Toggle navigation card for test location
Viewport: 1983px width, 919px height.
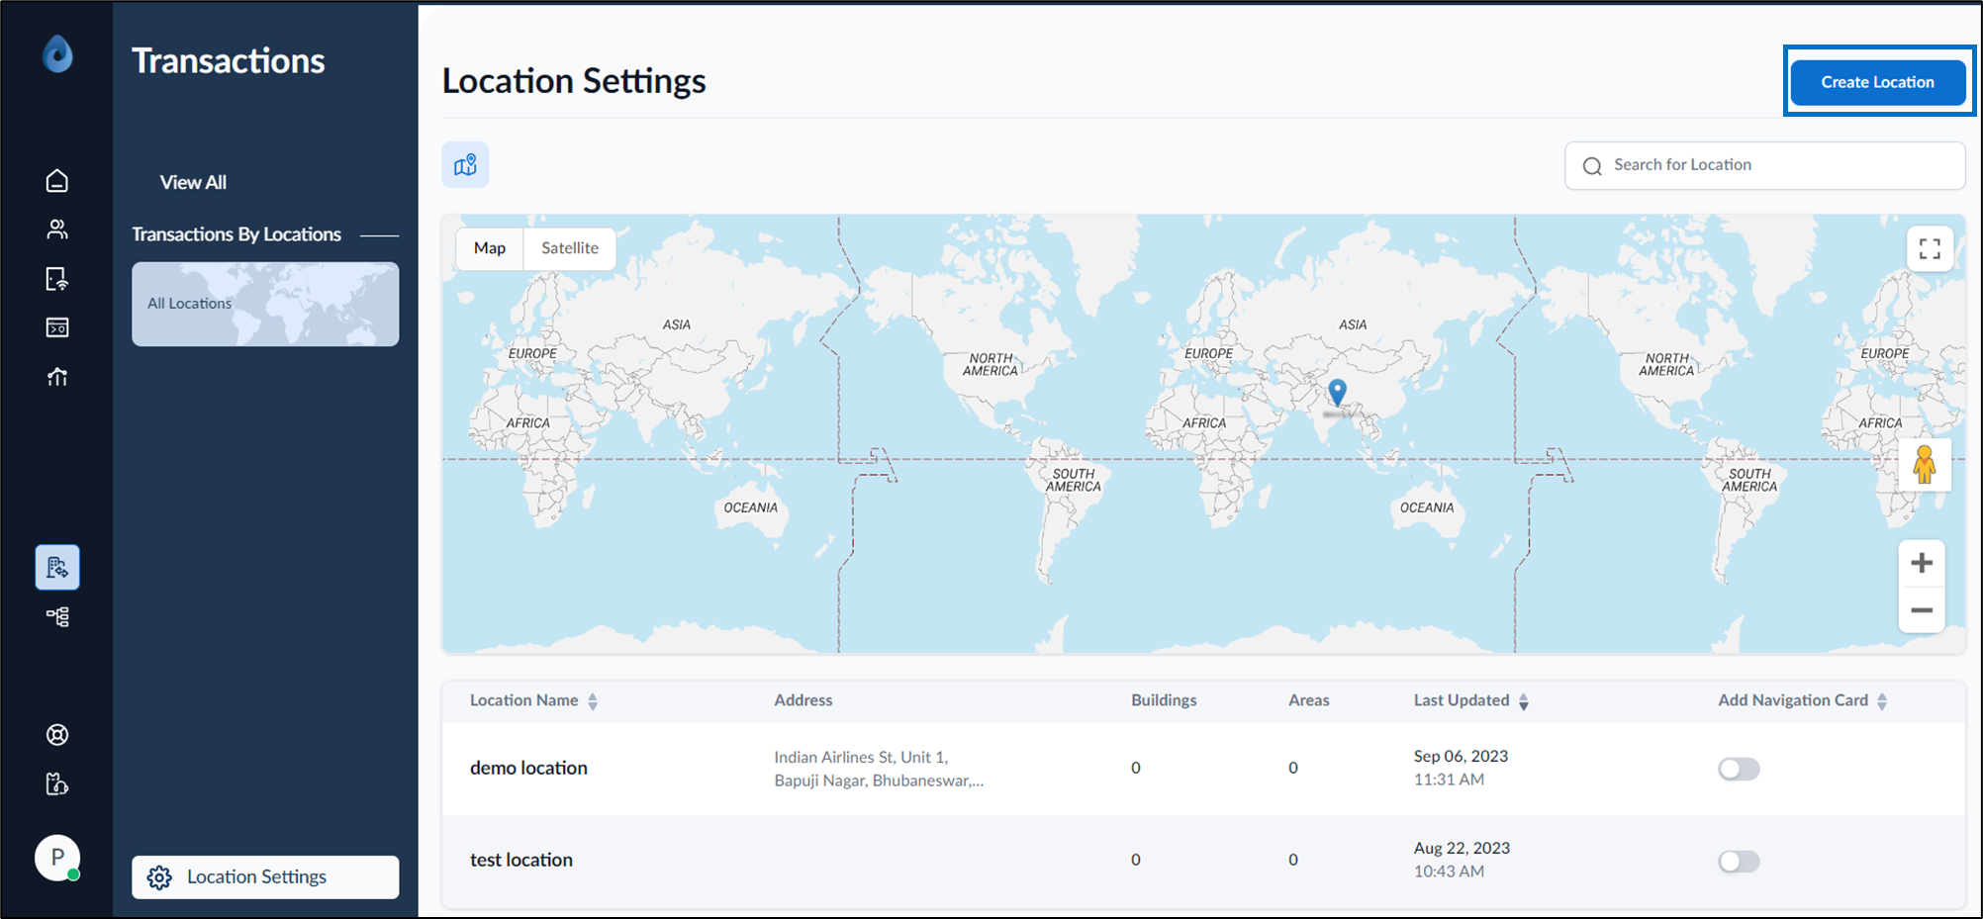pyautogui.click(x=1739, y=861)
